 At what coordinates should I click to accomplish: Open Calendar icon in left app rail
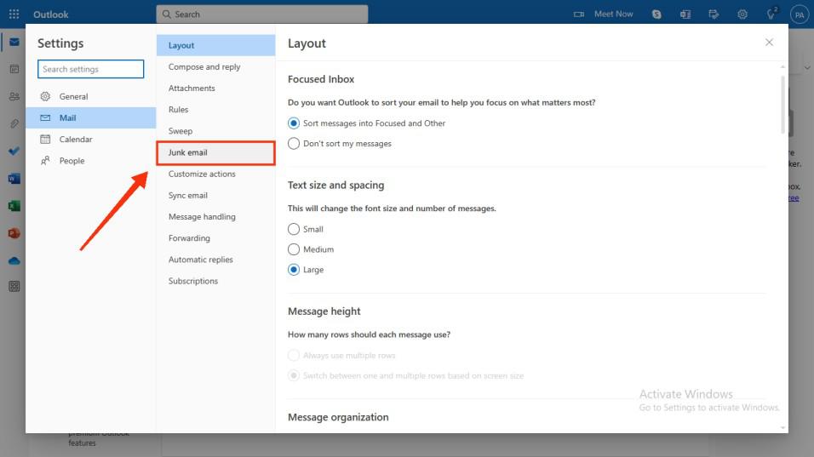click(x=14, y=69)
